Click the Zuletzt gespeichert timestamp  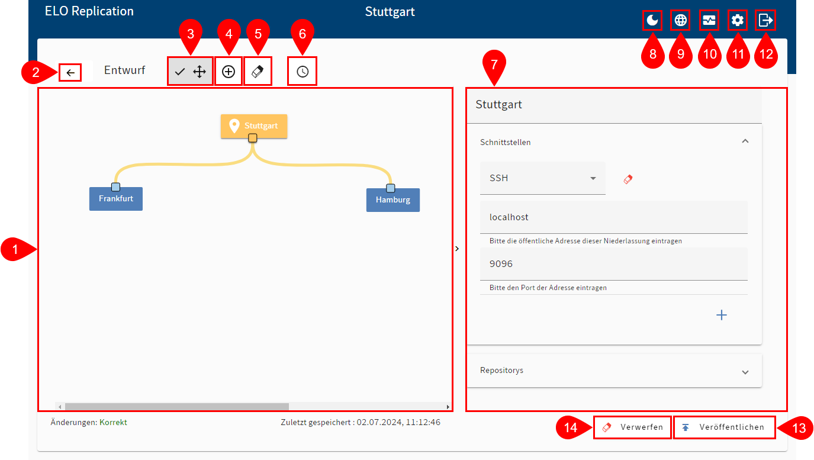pos(361,423)
